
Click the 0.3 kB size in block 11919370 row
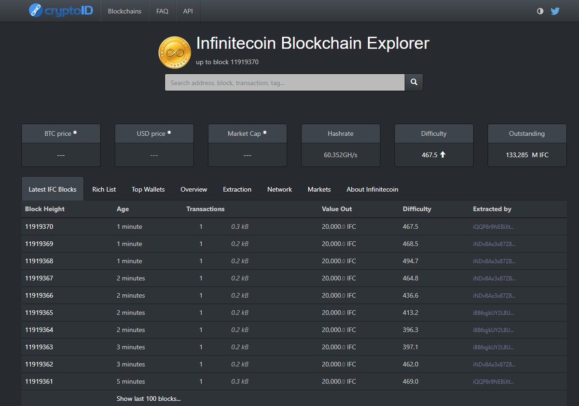(240, 226)
